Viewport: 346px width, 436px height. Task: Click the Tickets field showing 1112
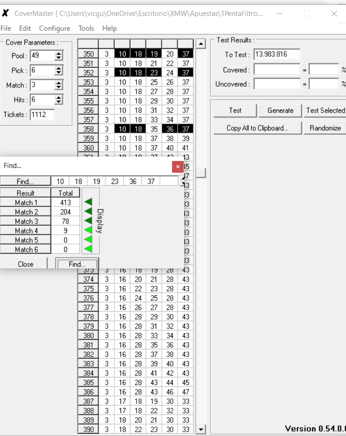click(43, 115)
